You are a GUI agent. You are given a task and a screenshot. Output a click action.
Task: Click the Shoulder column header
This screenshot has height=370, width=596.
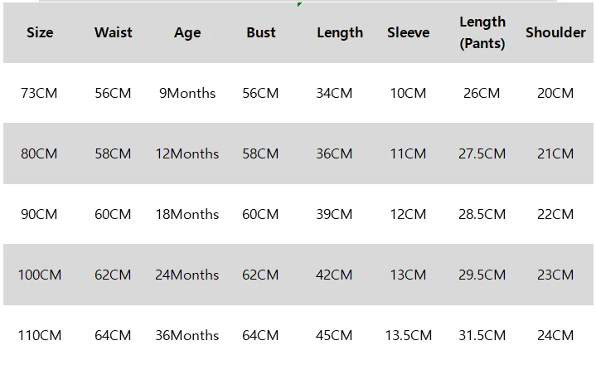pos(555,32)
